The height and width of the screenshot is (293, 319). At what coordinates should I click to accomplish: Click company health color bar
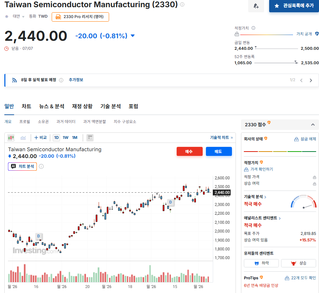click(x=280, y=152)
